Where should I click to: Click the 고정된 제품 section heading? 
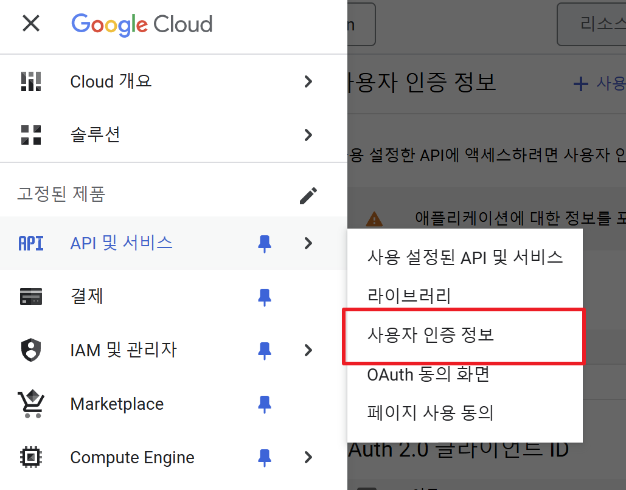click(61, 195)
